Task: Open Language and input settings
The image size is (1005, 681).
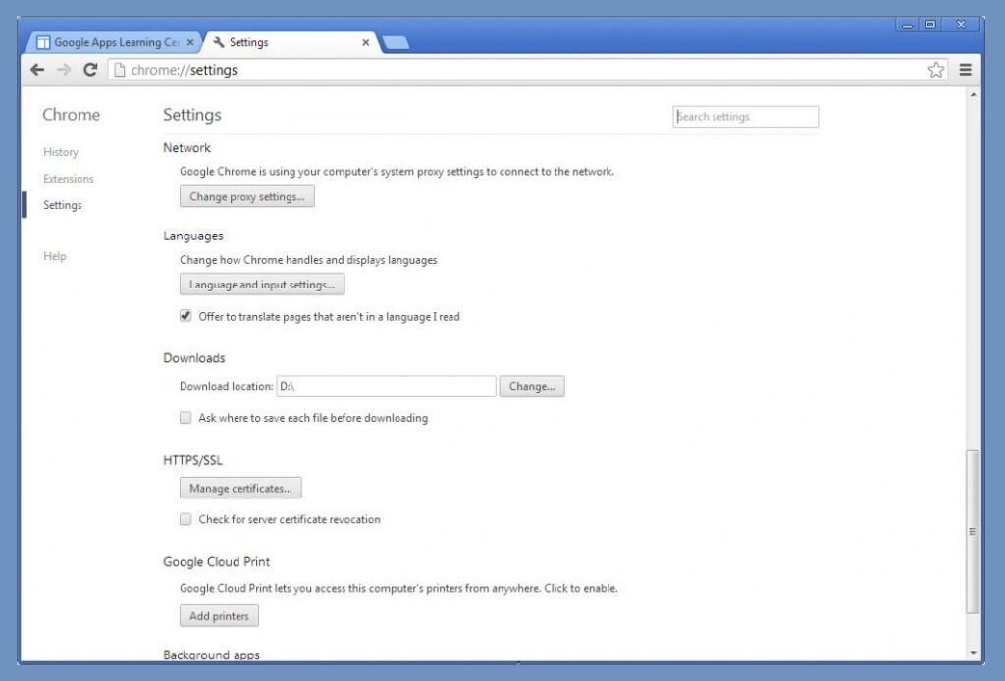Action: click(x=262, y=285)
